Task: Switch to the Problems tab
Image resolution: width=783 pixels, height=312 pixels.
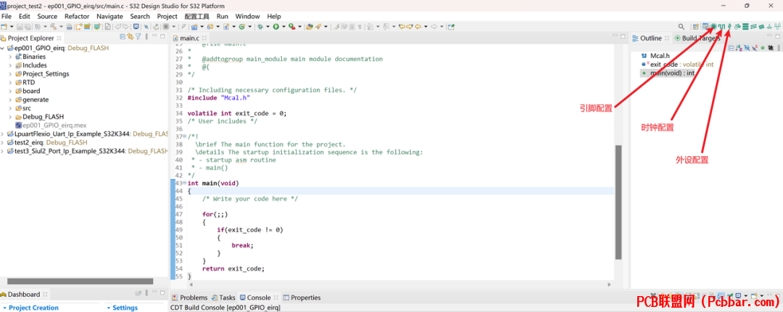Action: click(189, 297)
